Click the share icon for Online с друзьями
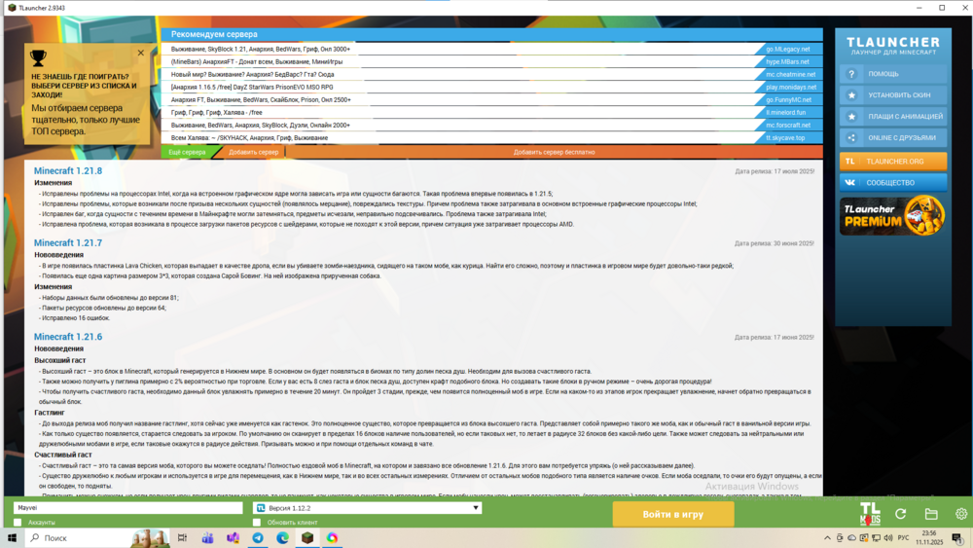This screenshot has width=973, height=548. (852, 138)
